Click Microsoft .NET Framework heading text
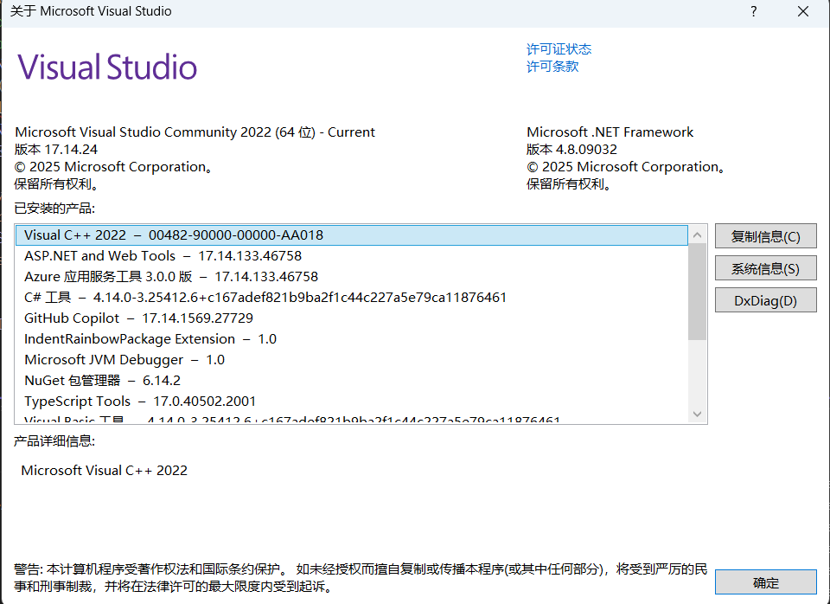830x604 pixels. [610, 132]
